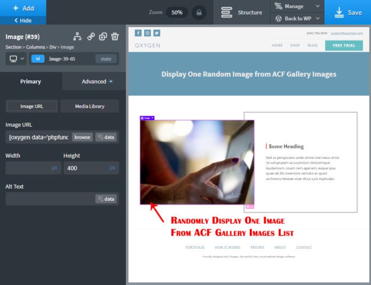Select the Image URL source option
The width and height of the screenshot is (371, 285).
pos(32,106)
